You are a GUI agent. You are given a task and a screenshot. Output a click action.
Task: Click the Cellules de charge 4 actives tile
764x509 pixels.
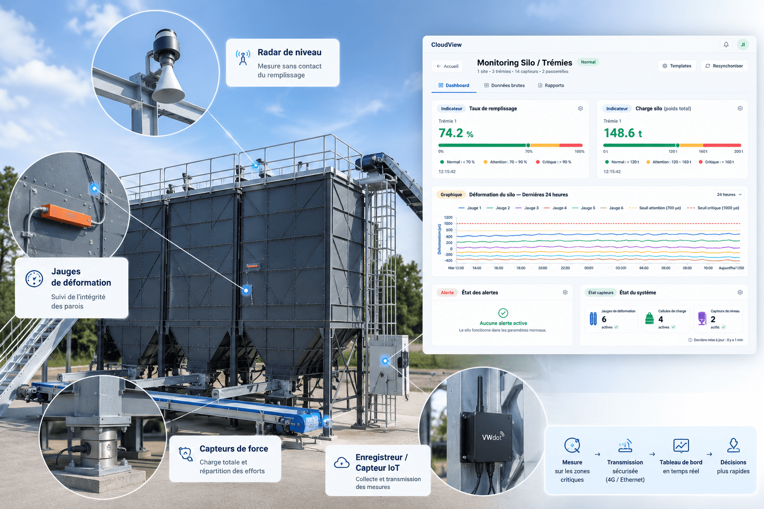[666, 319]
